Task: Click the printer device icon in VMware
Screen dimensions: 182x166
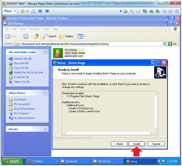Action: (x=151, y=11)
